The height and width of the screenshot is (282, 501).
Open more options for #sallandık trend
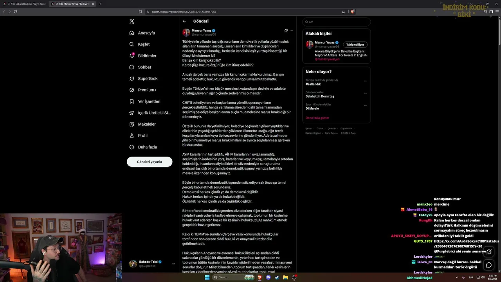coord(366,81)
